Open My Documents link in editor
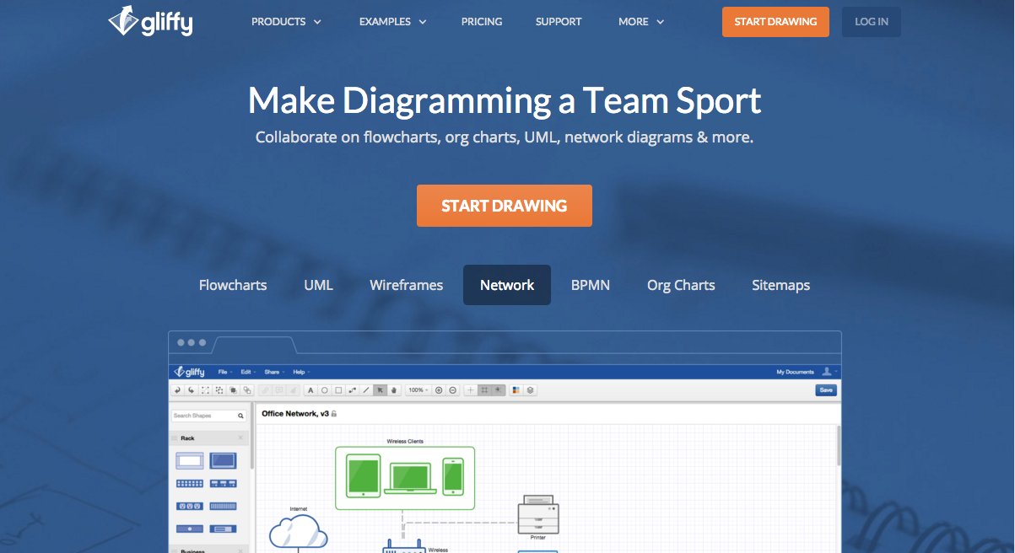Viewport: 1015px width, 553px height. pos(796,372)
